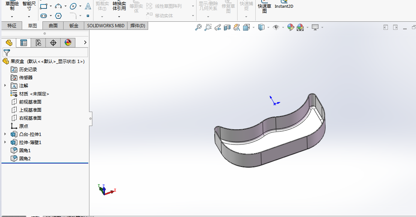Open the SOLIDWORKS MBD tab

pos(106,25)
